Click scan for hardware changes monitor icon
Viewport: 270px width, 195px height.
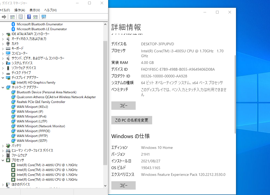[x=44, y=17]
